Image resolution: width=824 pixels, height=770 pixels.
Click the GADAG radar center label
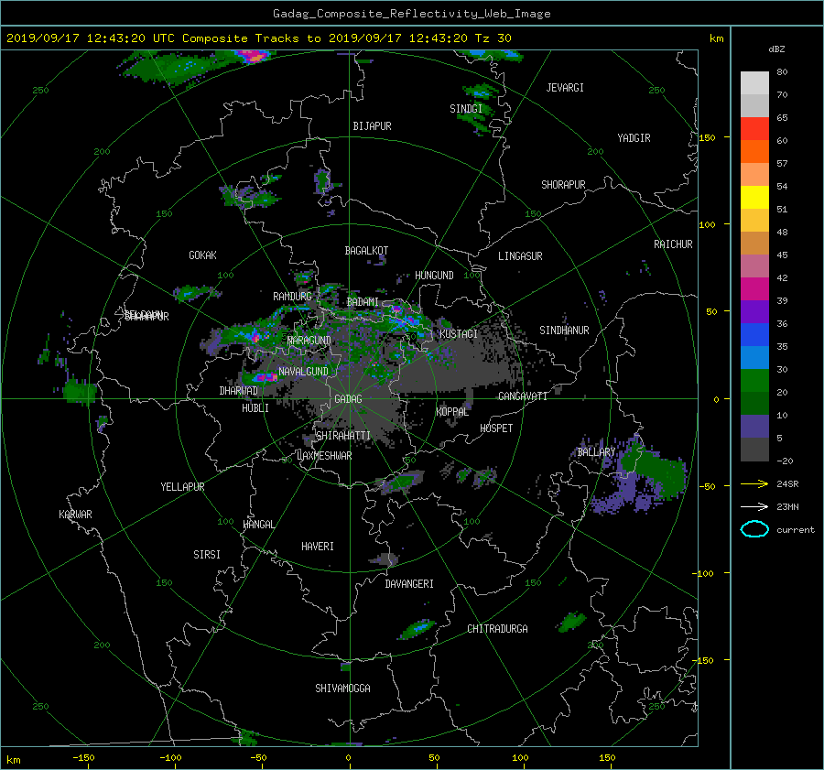click(x=348, y=399)
